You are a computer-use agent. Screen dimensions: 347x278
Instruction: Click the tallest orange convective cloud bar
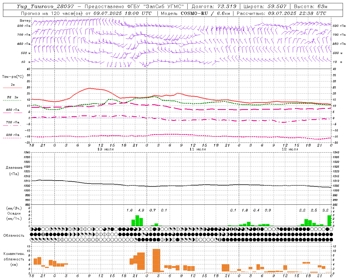coord(156,260)
